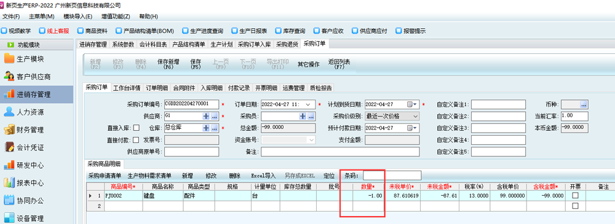Open the 协同办公 calendar icon
The height and width of the screenshot is (224, 615).
[9, 201]
